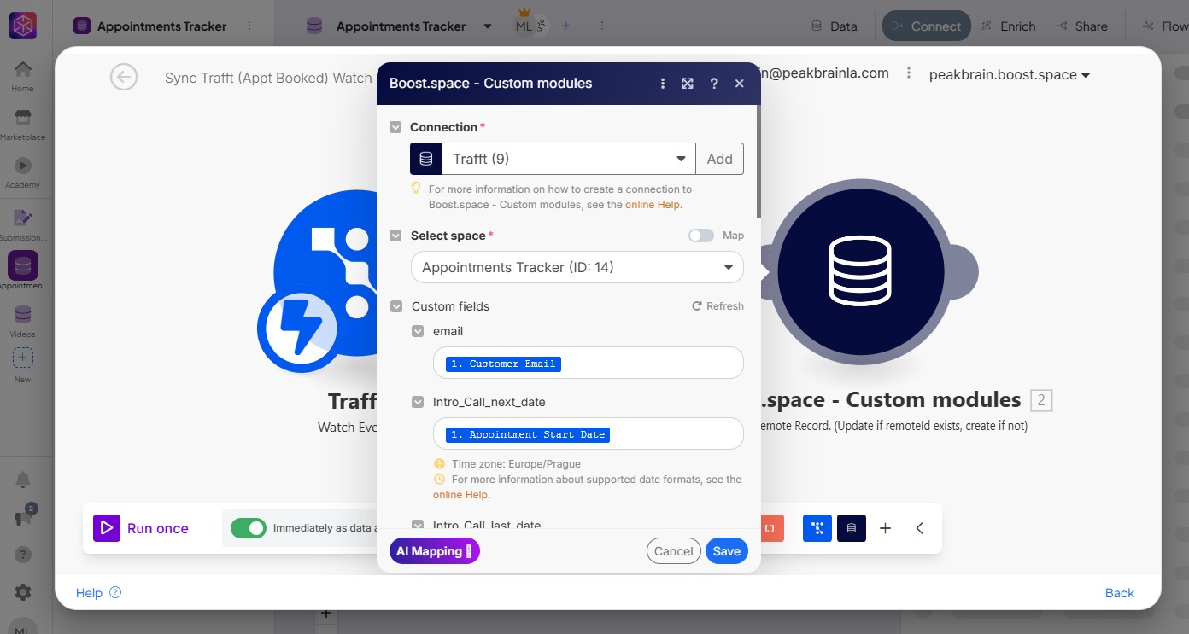
Task: Open the Trafft (9) connection dropdown
Action: [x=569, y=159]
